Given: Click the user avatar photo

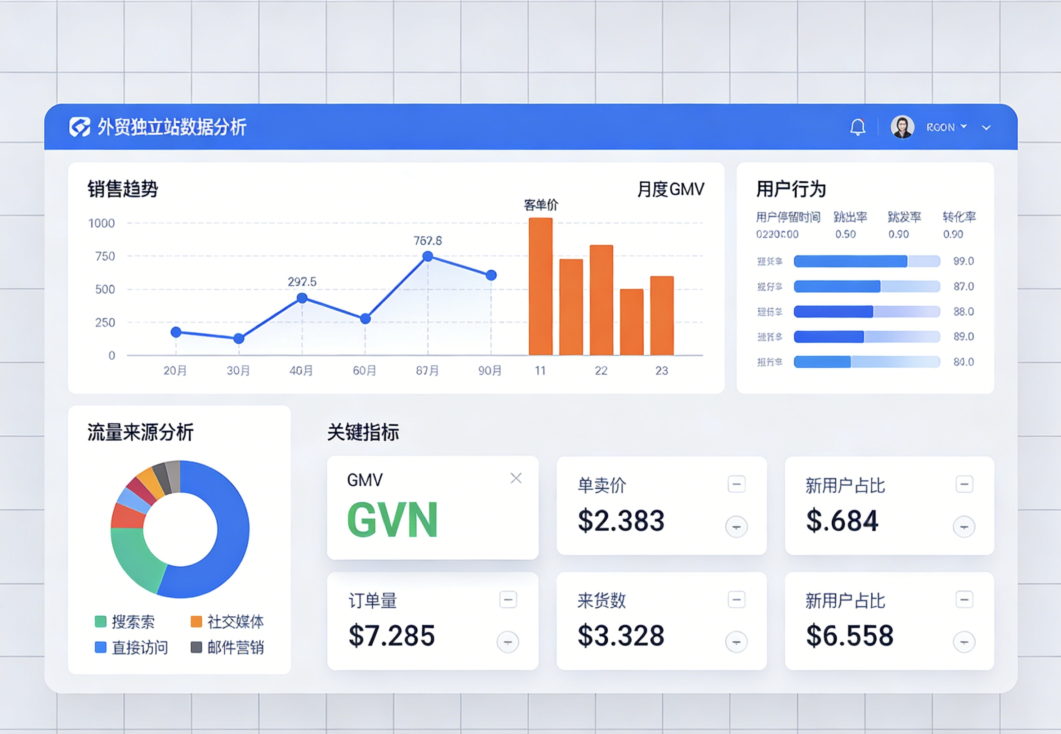Looking at the screenshot, I should point(902,127).
